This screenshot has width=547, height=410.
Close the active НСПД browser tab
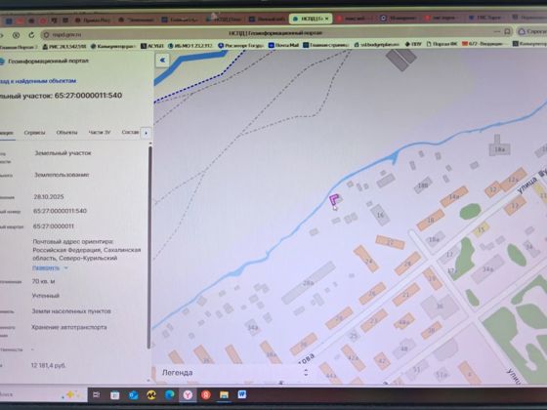click(x=327, y=19)
